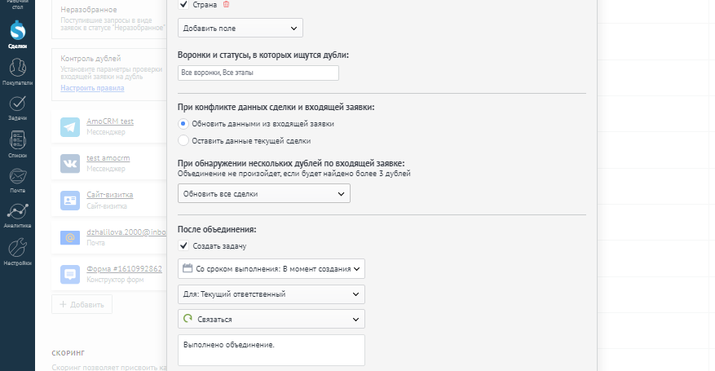Select Оставить данные текущей сделки option
The image size is (715, 371).
[x=183, y=140]
